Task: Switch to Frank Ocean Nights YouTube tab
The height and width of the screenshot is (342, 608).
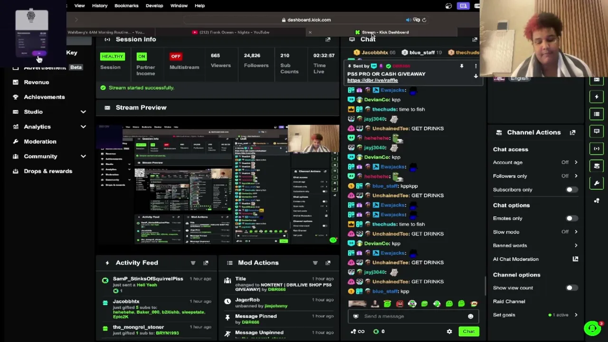Action: point(231,32)
